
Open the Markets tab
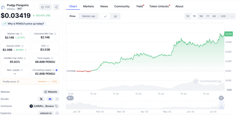click(88, 6)
